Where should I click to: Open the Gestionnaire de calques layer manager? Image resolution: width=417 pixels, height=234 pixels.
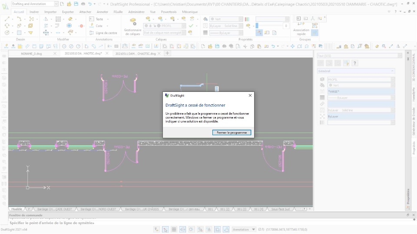(133, 26)
